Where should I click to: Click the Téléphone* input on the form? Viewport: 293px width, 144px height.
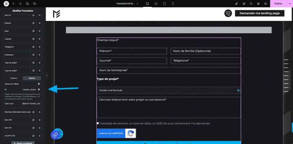pos(206,61)
